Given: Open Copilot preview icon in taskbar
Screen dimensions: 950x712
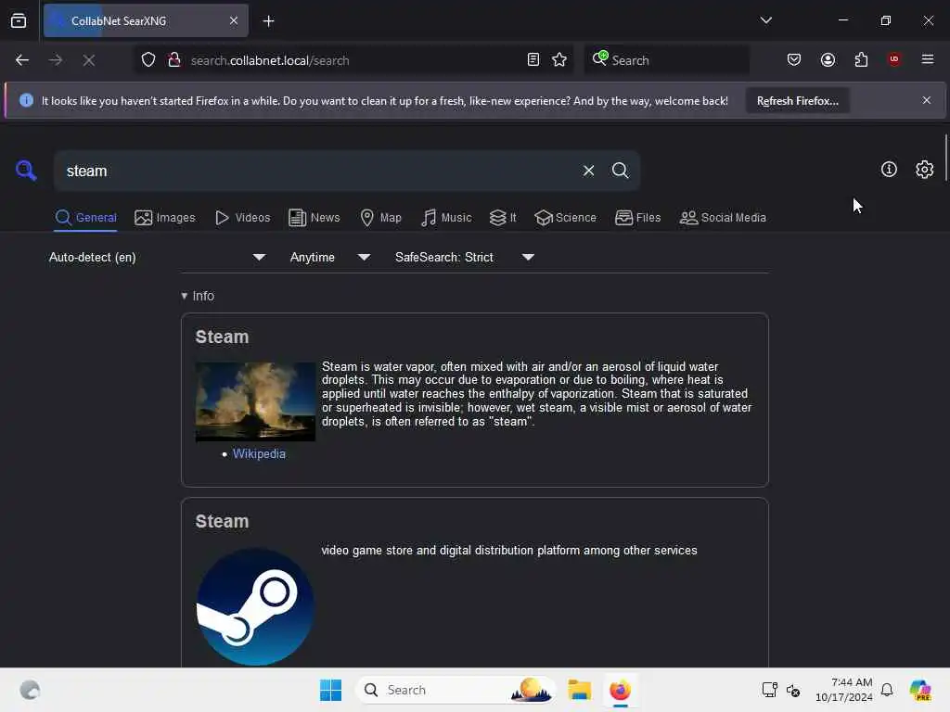Looking at the screenshot, I should click(x=919, y=690).
